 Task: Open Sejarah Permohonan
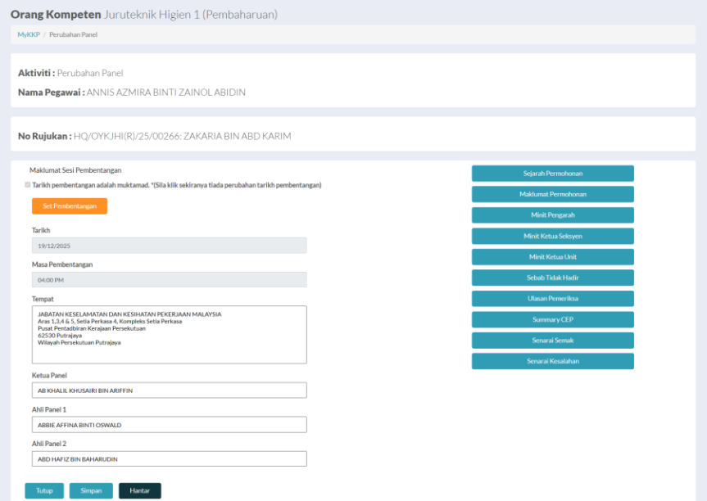[x=553, y=174]
